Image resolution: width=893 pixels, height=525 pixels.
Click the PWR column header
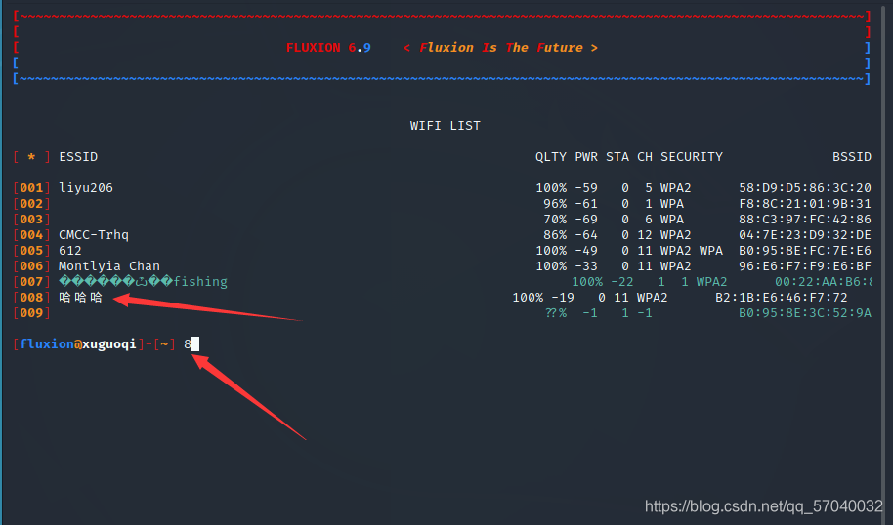pos(586,157)
